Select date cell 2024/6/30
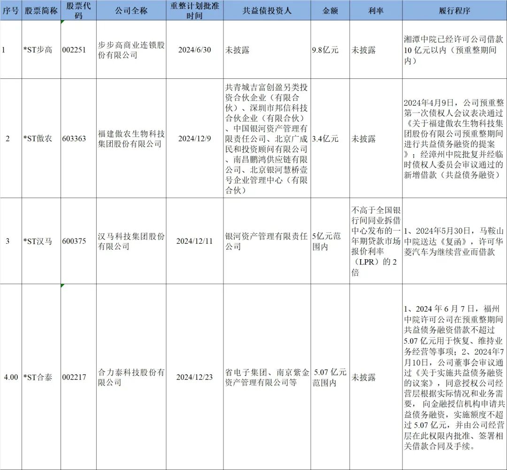This screenshot has width=507, height=470. 195,49
